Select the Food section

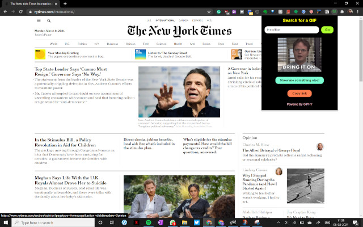pos(234,44)
